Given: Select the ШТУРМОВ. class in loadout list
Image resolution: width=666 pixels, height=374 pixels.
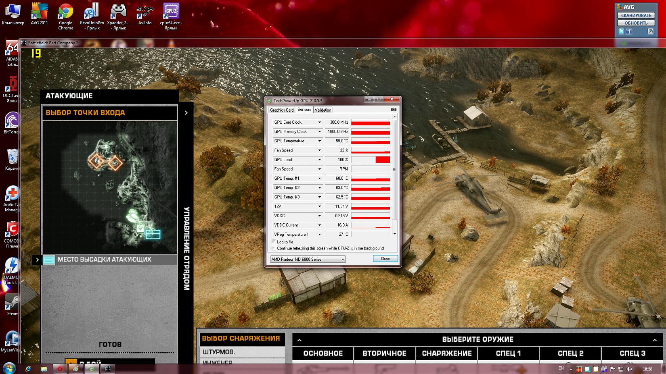Looking at the screenshot, I should pyautogui.click(x=242, y=352).
